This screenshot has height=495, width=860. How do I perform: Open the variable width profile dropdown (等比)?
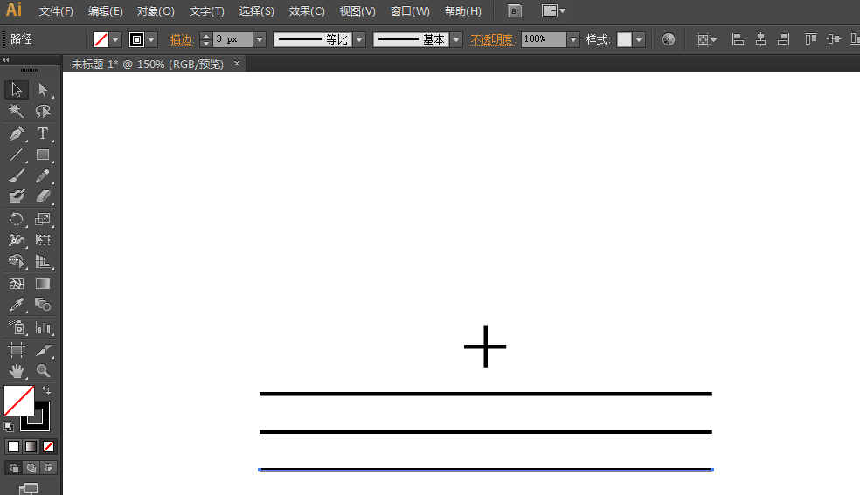(359, 39)
